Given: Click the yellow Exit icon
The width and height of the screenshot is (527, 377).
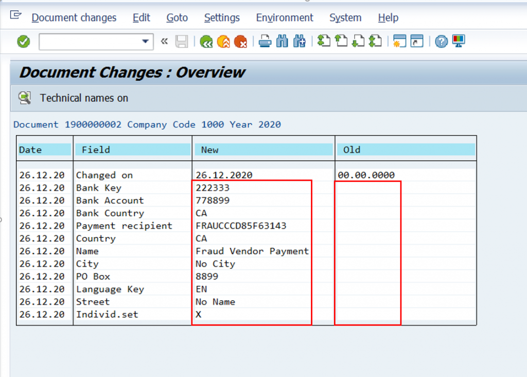Looking at the screenshot, I should tap(223, 42).
